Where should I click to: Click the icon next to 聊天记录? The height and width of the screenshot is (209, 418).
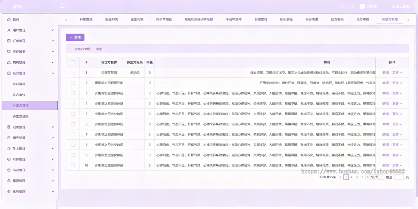pos(9,138)
